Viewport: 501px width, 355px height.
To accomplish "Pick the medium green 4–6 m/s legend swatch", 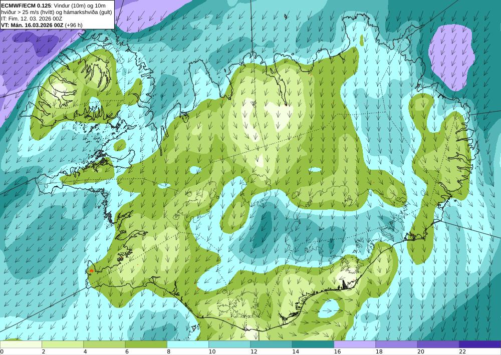I will pos(104,344).
